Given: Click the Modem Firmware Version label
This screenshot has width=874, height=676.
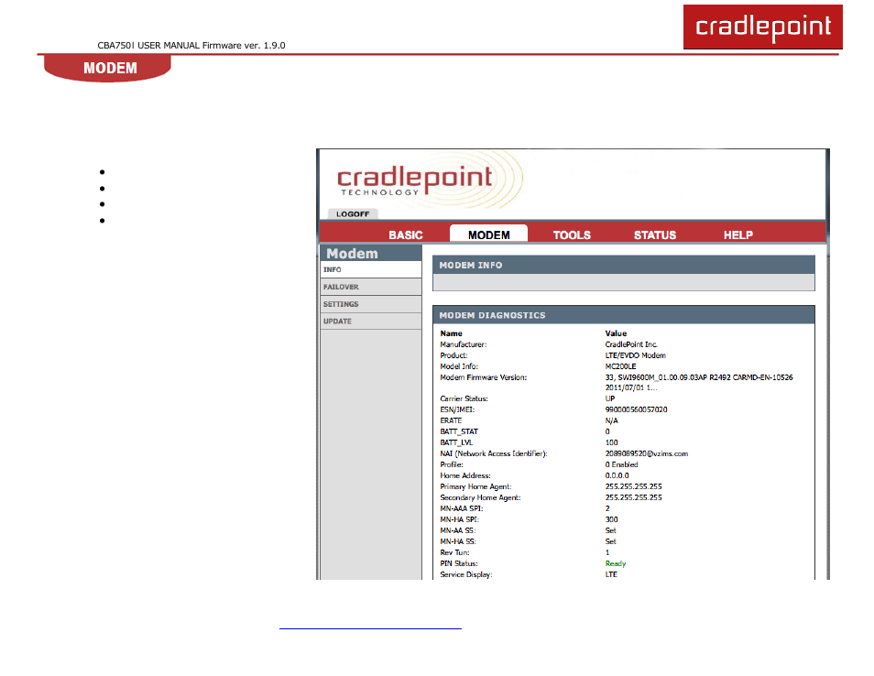Looking at the screenshot, I should coord(483,377).
